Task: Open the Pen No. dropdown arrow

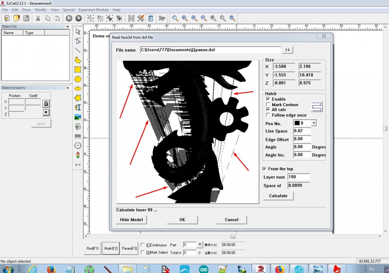Action: coord(313,123)
